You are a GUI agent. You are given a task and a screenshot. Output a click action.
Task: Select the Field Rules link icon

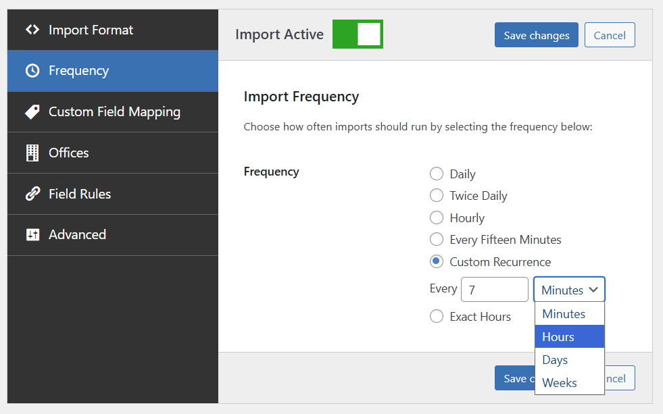pyautogui.click(x=32, y=194)
